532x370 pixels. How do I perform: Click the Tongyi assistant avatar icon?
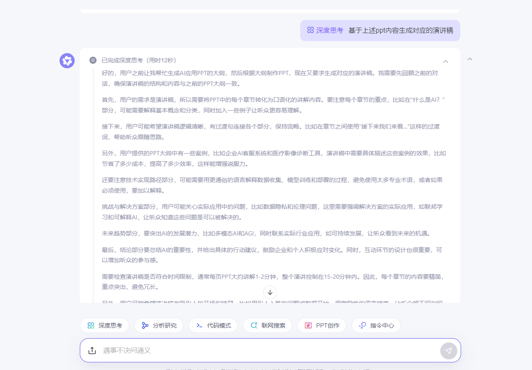coord(67,61)
